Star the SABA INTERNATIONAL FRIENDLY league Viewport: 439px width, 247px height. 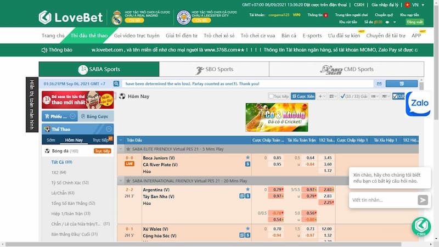pyautogui.click(x=128, y=181)
